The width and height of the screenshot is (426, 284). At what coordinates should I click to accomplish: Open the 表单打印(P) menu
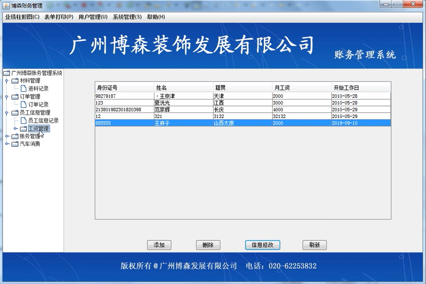point(59,17)
